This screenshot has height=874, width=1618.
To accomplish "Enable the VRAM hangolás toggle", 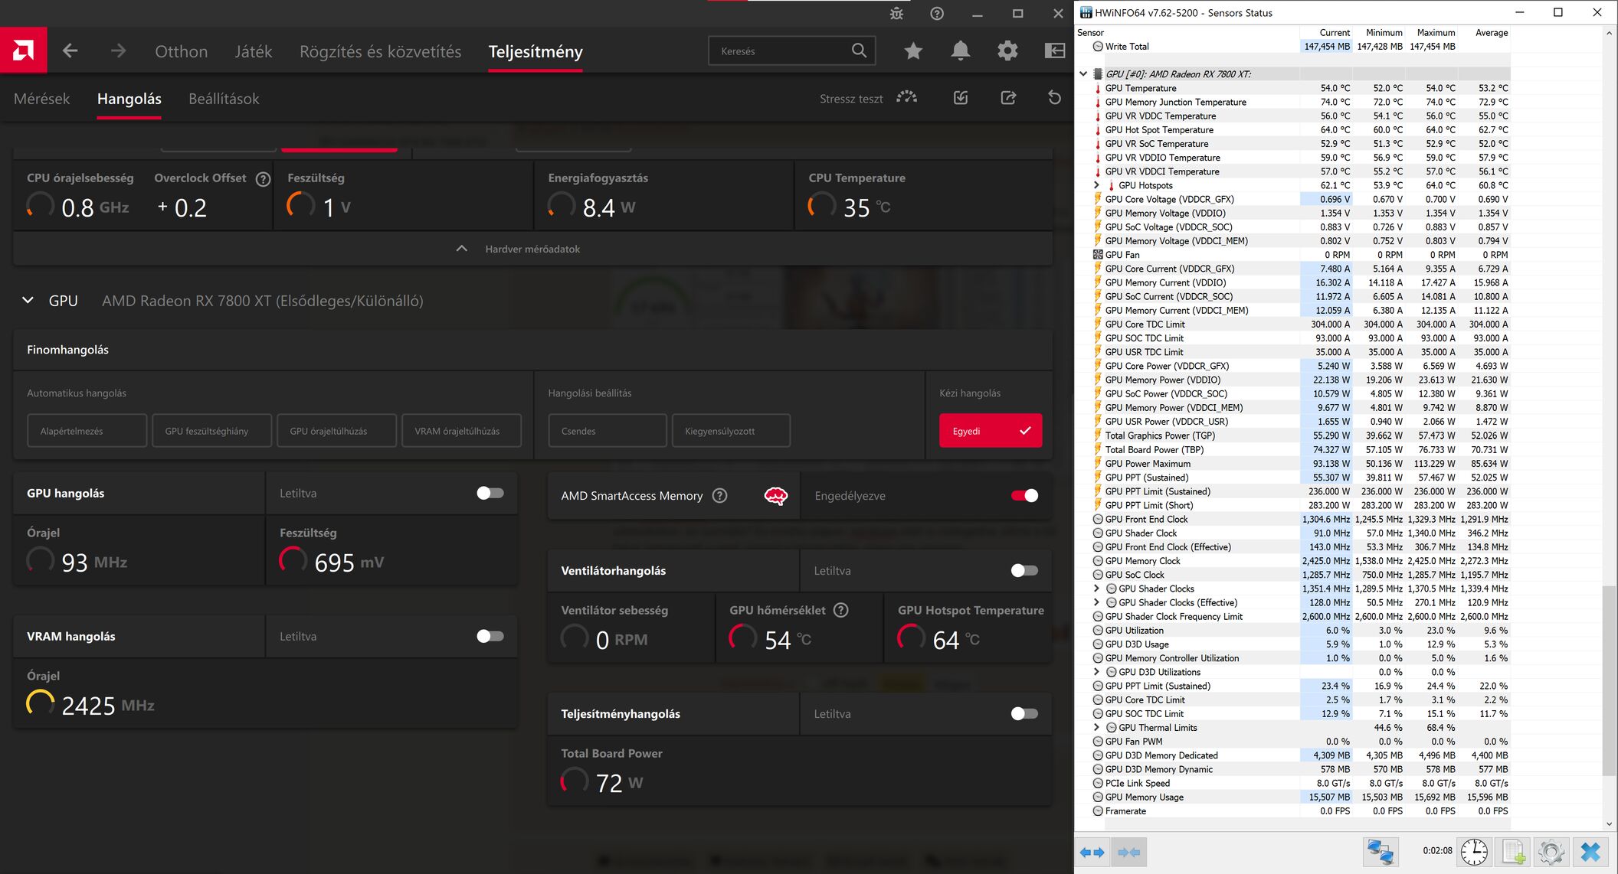I will pos(490,636).
